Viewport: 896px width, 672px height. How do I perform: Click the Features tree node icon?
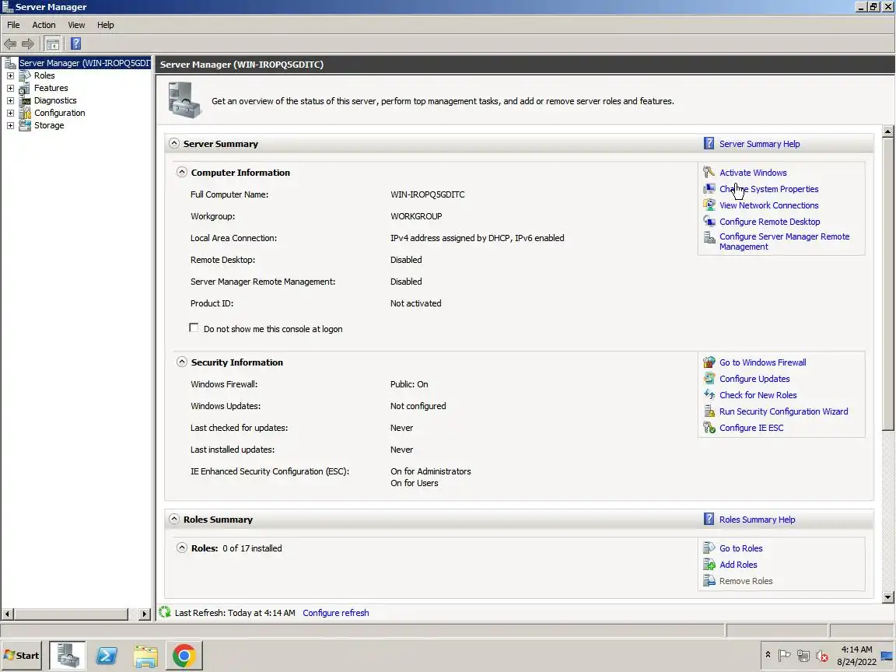[25, 88]
